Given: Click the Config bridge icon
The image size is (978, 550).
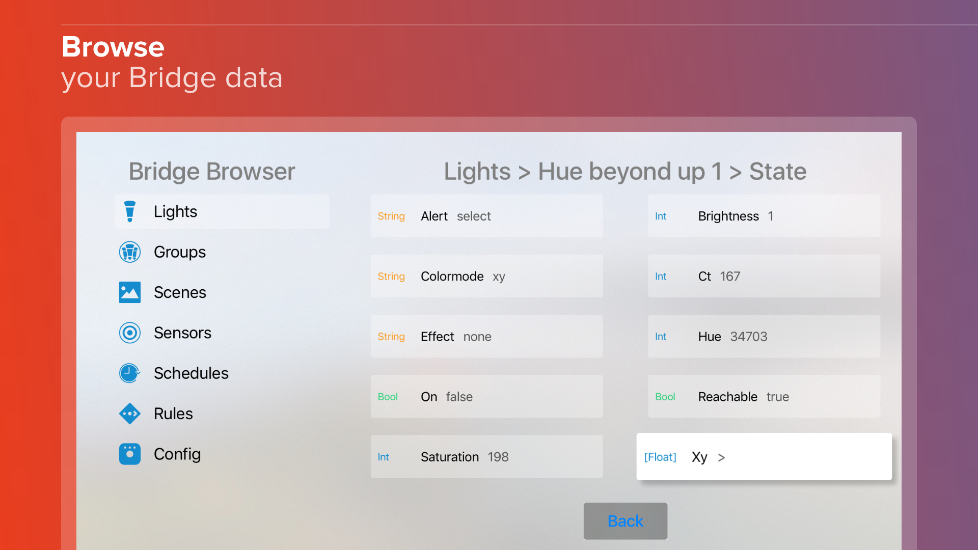Looking at the screenshot, I should (x=130, y=454).
